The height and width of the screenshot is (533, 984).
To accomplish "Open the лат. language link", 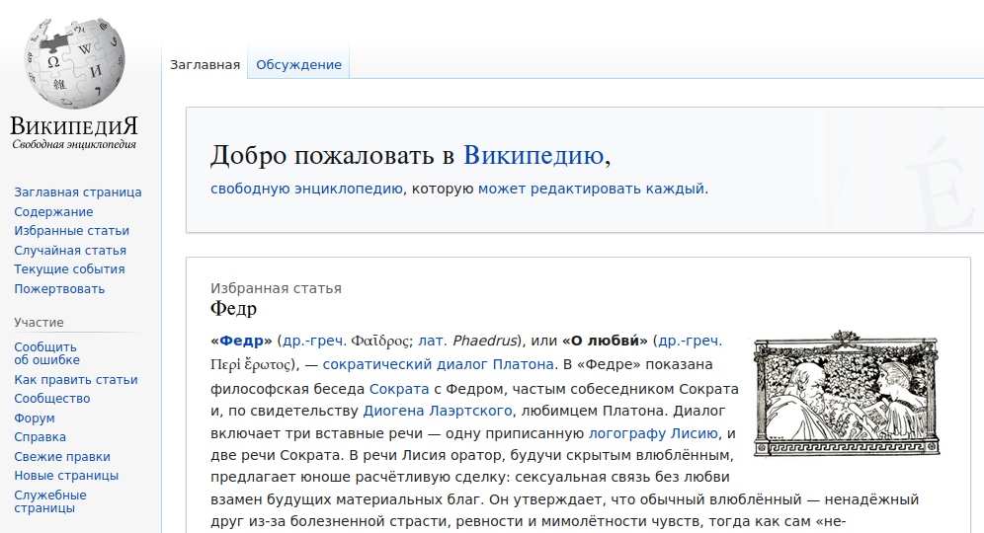I will click(433, 342).
